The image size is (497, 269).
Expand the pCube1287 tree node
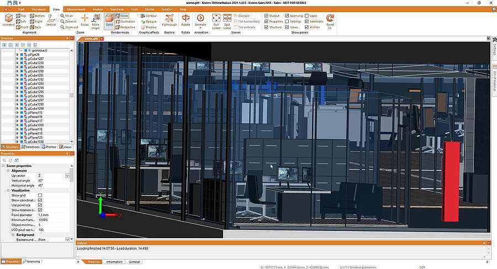point(17,59)
